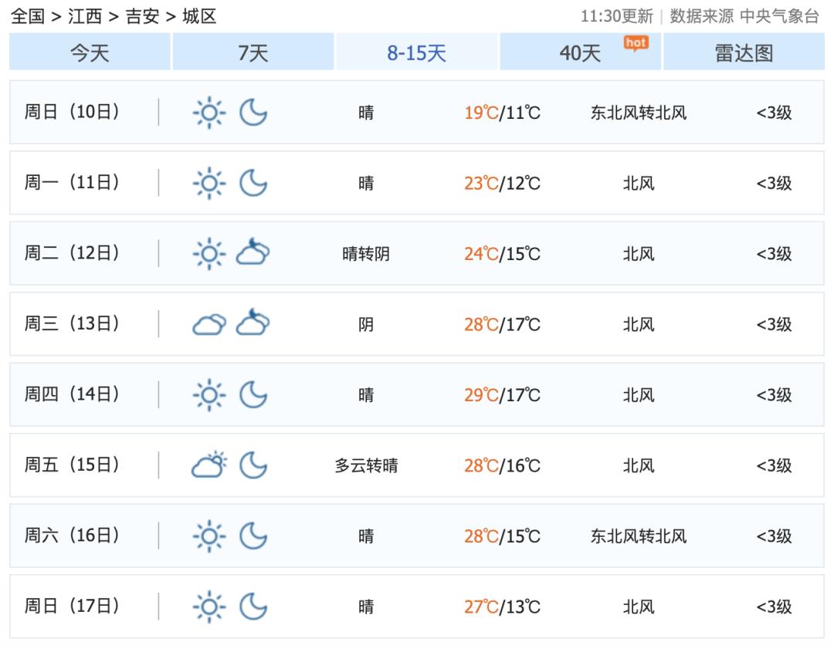Click the moon icon for Monday the 11th
The width and height of the screenshot is (834, 649).
coord(253,184)
